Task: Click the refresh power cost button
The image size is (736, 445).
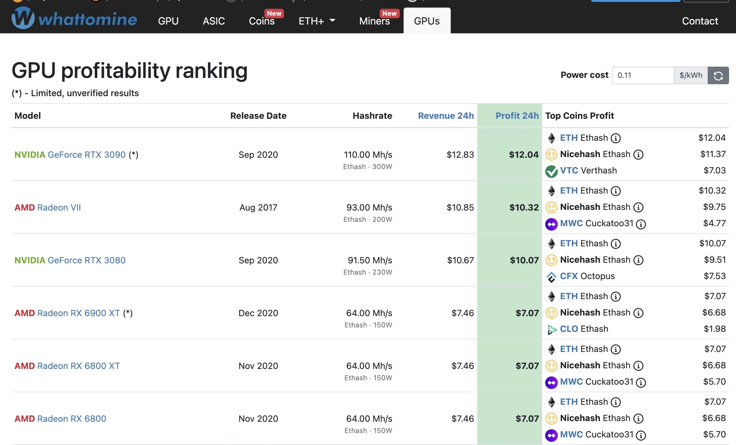Action: click(x=718, y=75)
